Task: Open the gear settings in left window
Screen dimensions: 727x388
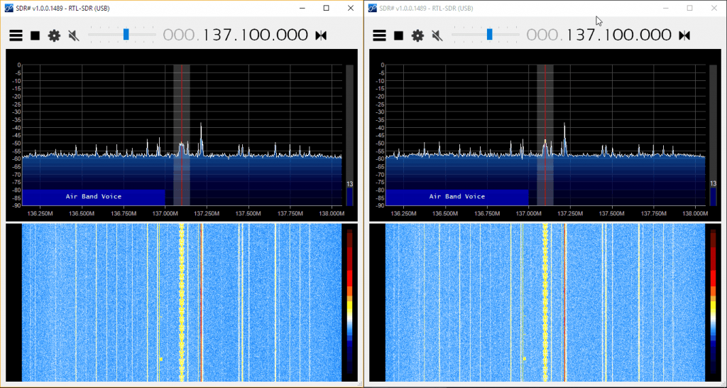Action: (54, 36)
